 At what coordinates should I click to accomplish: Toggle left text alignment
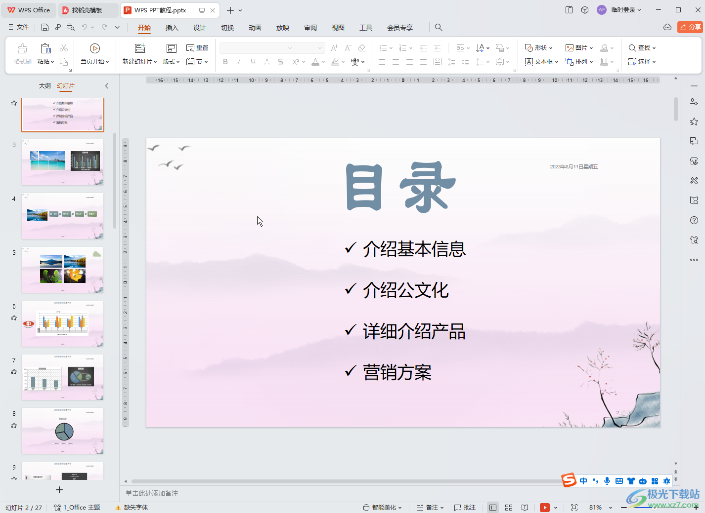(x=382, y=62)
